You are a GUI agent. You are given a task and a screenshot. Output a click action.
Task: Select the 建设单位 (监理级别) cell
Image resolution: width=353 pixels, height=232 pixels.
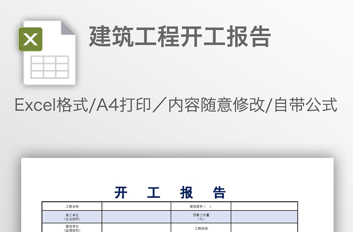[x=72, y=228]
